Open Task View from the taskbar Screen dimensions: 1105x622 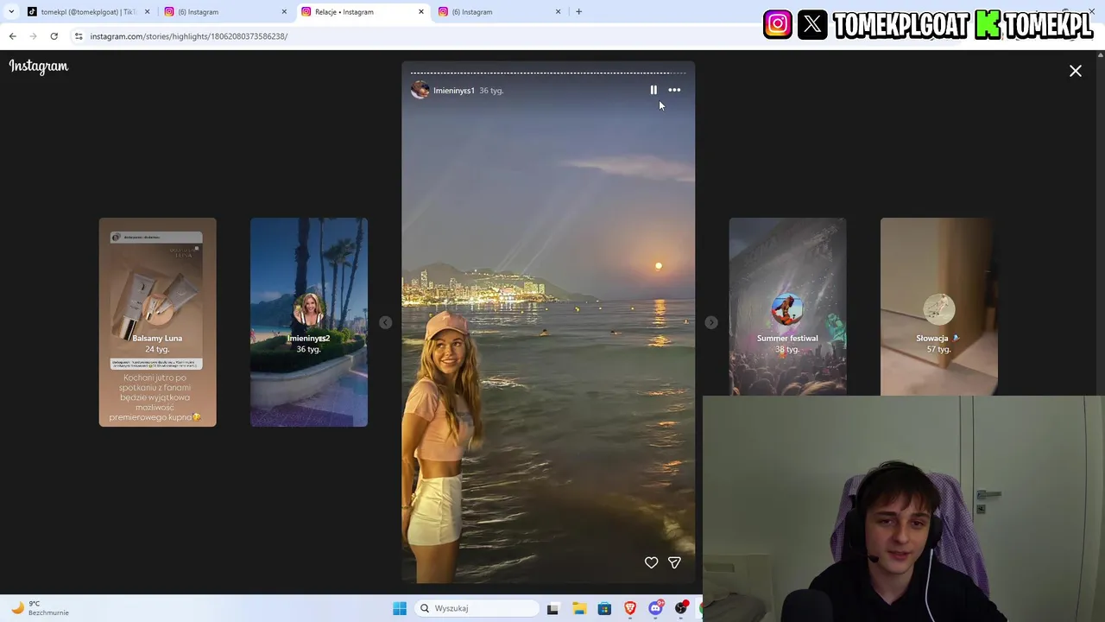[552, 608]
